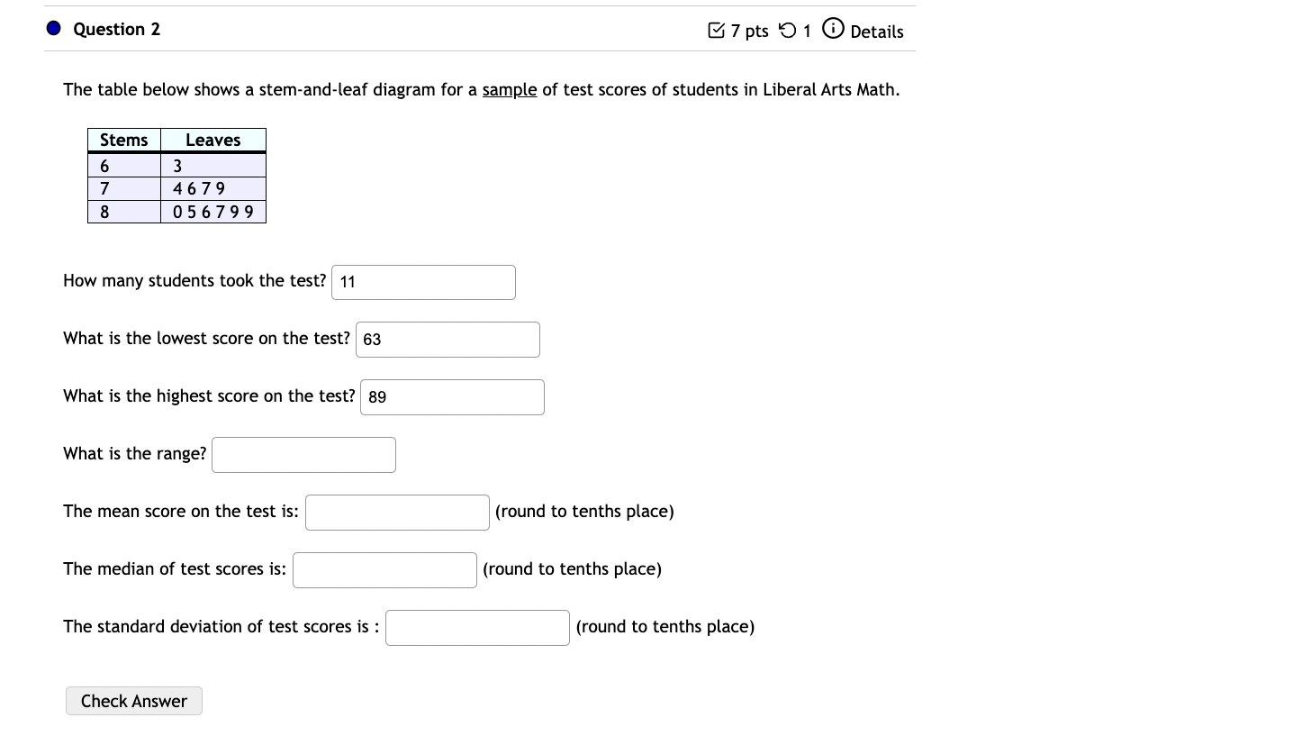This screenshot has width=1311, height=745.
Task: Click the underlined word sample
Action: (x=510, y=89)
